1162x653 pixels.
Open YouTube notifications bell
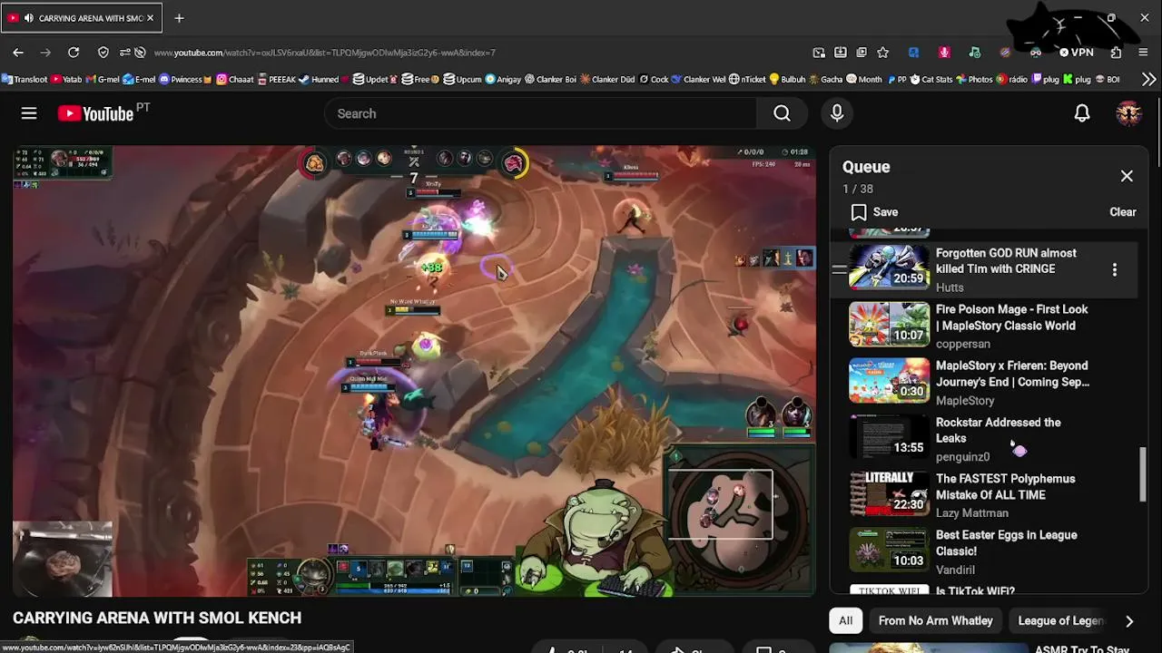tap(1082, 113)
